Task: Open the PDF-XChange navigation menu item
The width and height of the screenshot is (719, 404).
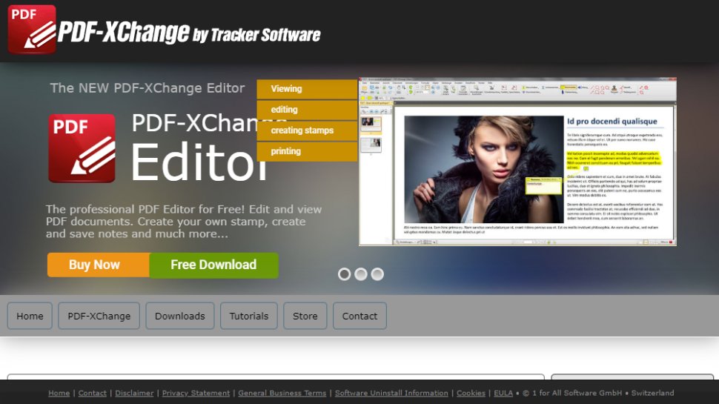Action: tap(99, 316)
